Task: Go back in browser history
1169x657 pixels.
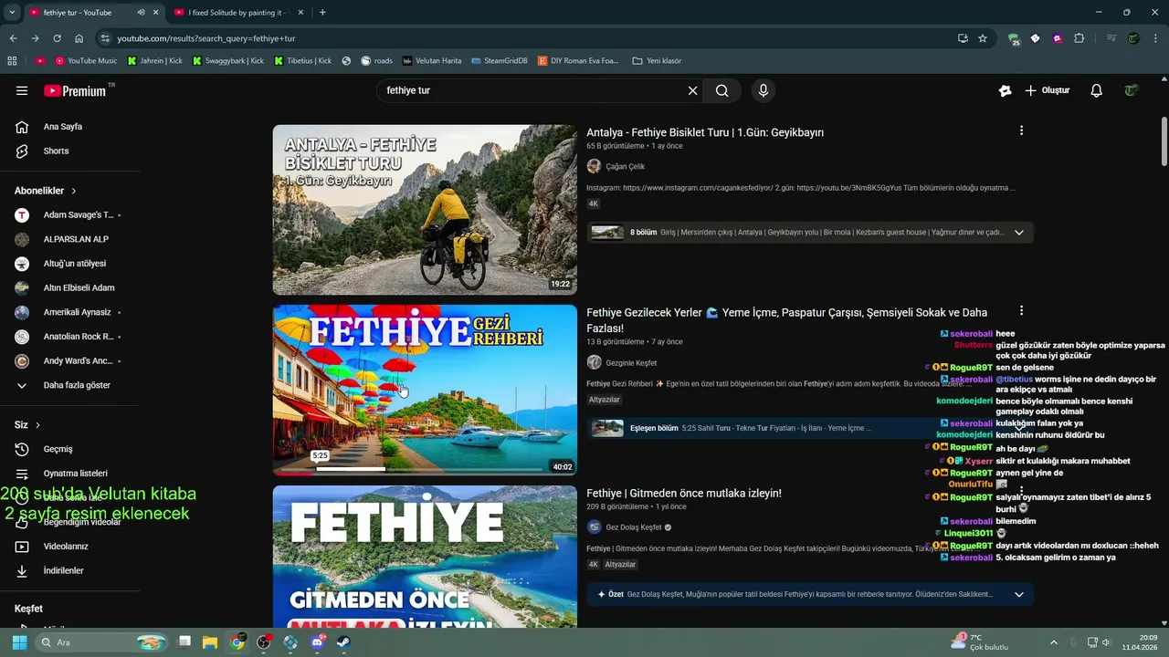Action: click(13, 38)
